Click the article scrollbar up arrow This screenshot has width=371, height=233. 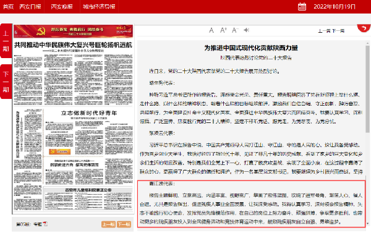click(367, 43)
